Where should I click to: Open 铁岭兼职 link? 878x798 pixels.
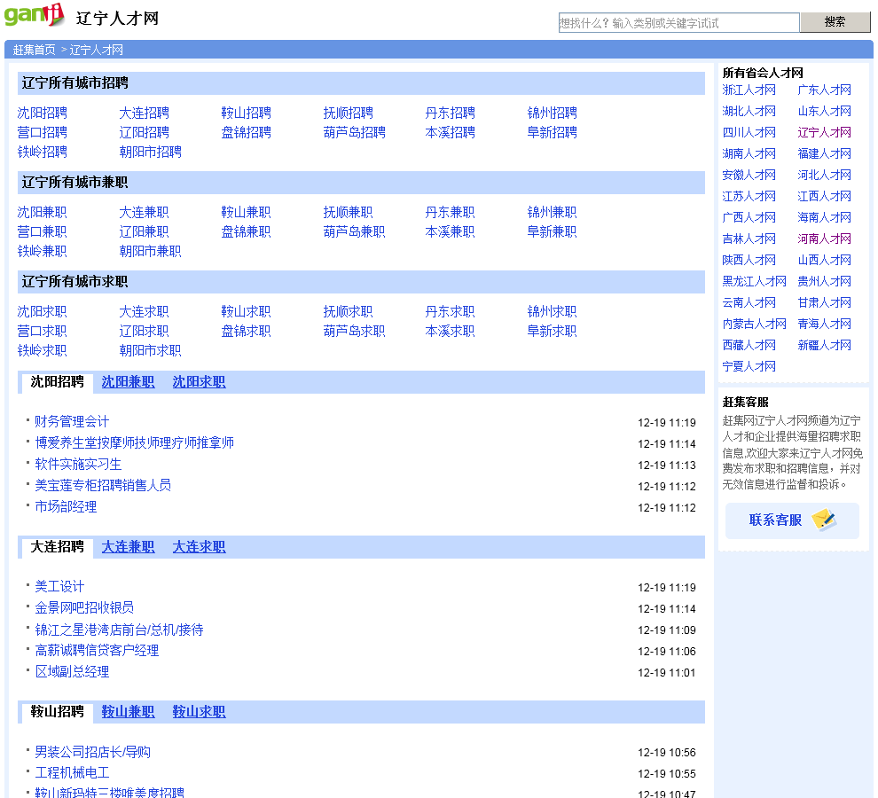pos(42,252)
